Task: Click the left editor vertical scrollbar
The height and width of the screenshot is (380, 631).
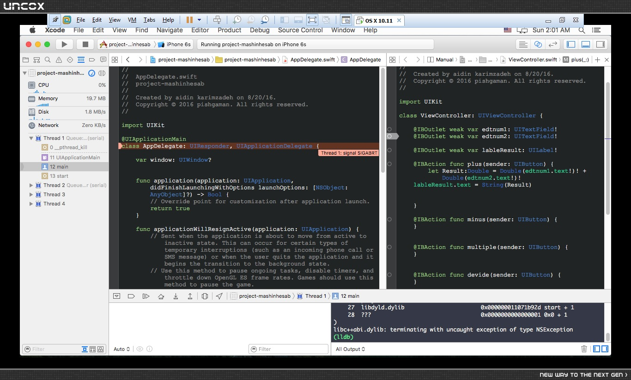Action: point(382,120)
